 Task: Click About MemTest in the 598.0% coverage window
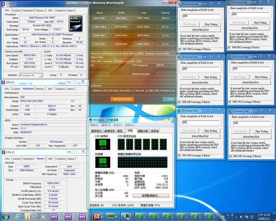pyautogui.click(x=250, y=28)
